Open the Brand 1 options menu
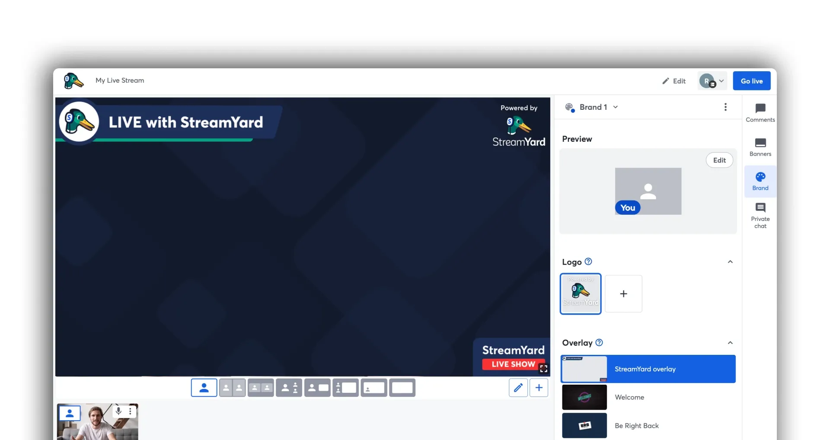Screen dimensions: 830x440 pyautogui.click(x=725, y=107)
